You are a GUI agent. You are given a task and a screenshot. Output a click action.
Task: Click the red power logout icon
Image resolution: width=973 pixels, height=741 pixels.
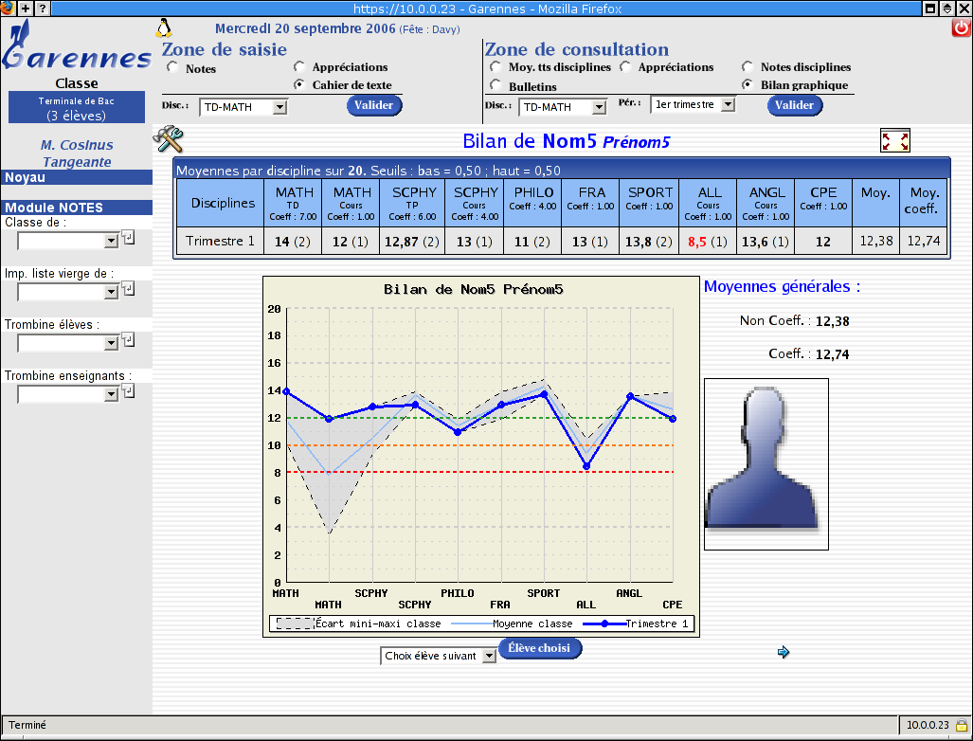961,27
